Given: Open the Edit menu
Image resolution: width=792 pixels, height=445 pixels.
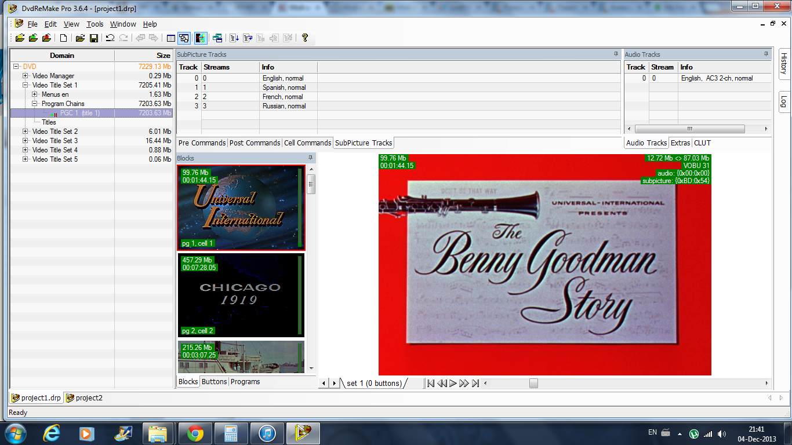Looking at the screenshot, I should point(51,24).
